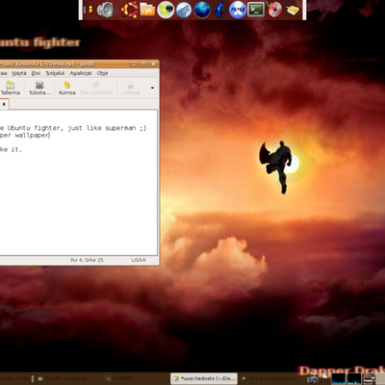
Task: Maximize the gedit window
Action: click(143, 64)
